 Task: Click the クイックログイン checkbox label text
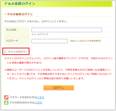click(18, 52)
